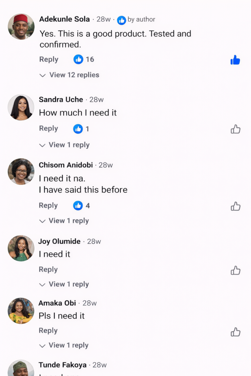The image size is (251, 376).
Task: Like Chisom Anidobi's comment
Action: [235, 206]
